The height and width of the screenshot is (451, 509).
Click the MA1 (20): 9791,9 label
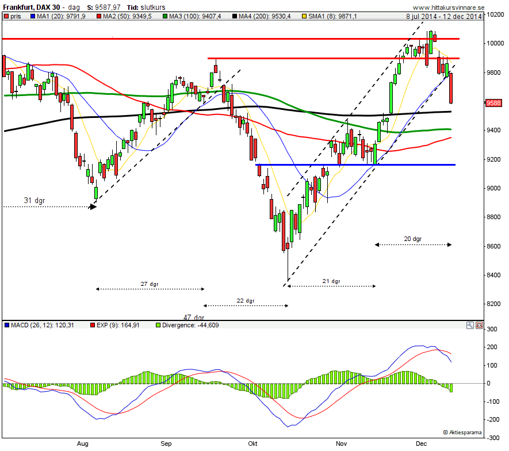61,16
